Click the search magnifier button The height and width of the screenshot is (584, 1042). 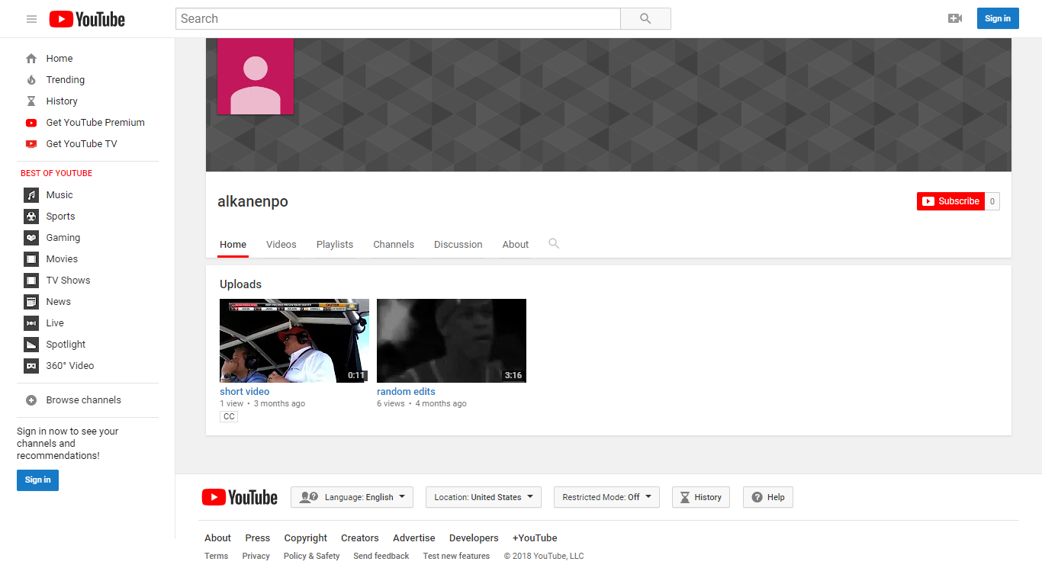(645, 19)
